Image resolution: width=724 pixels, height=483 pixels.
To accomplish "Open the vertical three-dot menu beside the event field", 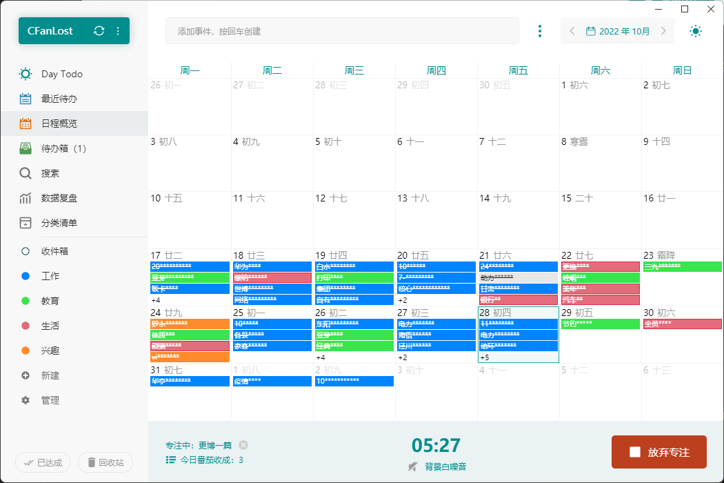I will (x=540, y=31).
